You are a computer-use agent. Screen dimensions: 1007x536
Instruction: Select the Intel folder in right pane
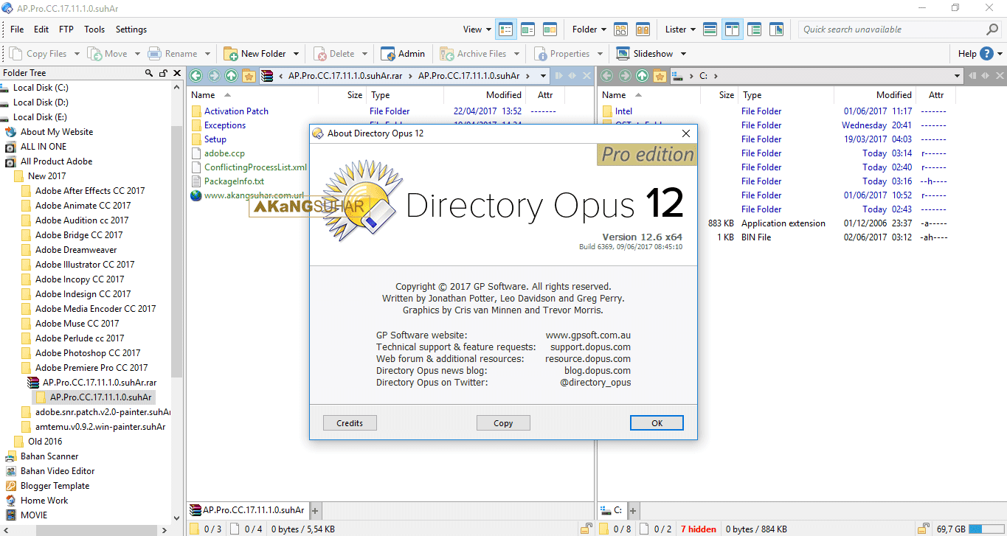pos(623,111)
